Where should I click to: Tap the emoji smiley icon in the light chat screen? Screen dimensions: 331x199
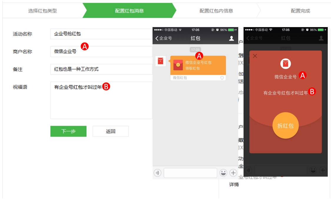223,173
